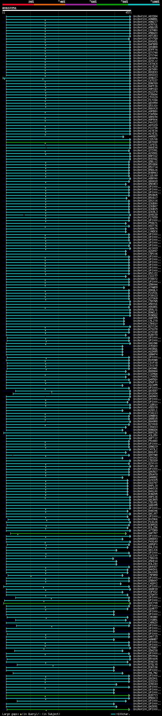The height and width of the screenshot is (716, 162).
Task: Select the UniRef100_C5DSD9 label
Action: [145, 460]
